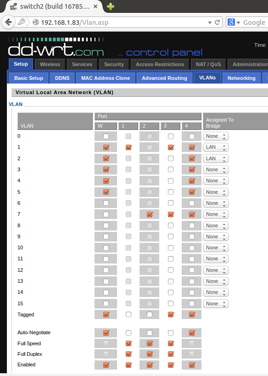Viewport: 268px width, 376px height.
Task: Disable Tagged for port 3
Action: coord(171,314)
